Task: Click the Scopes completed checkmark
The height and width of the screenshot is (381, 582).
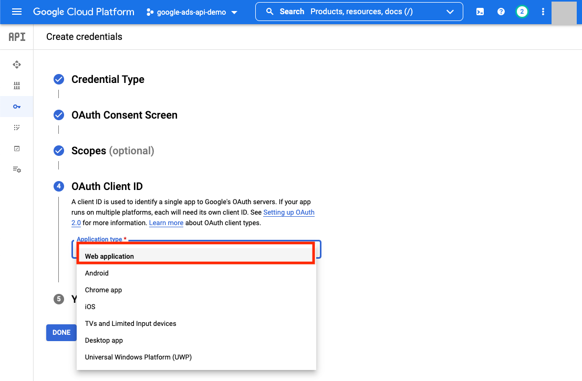Action: 59,151
